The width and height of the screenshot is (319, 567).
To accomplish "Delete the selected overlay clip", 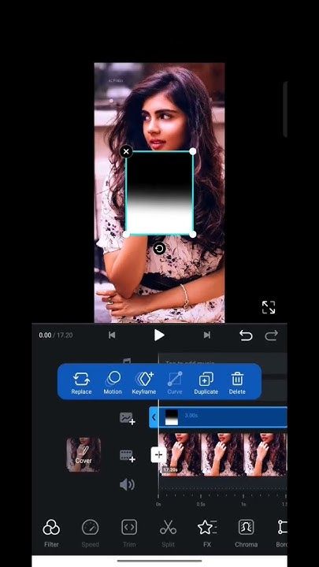I will tap(237, 383).
